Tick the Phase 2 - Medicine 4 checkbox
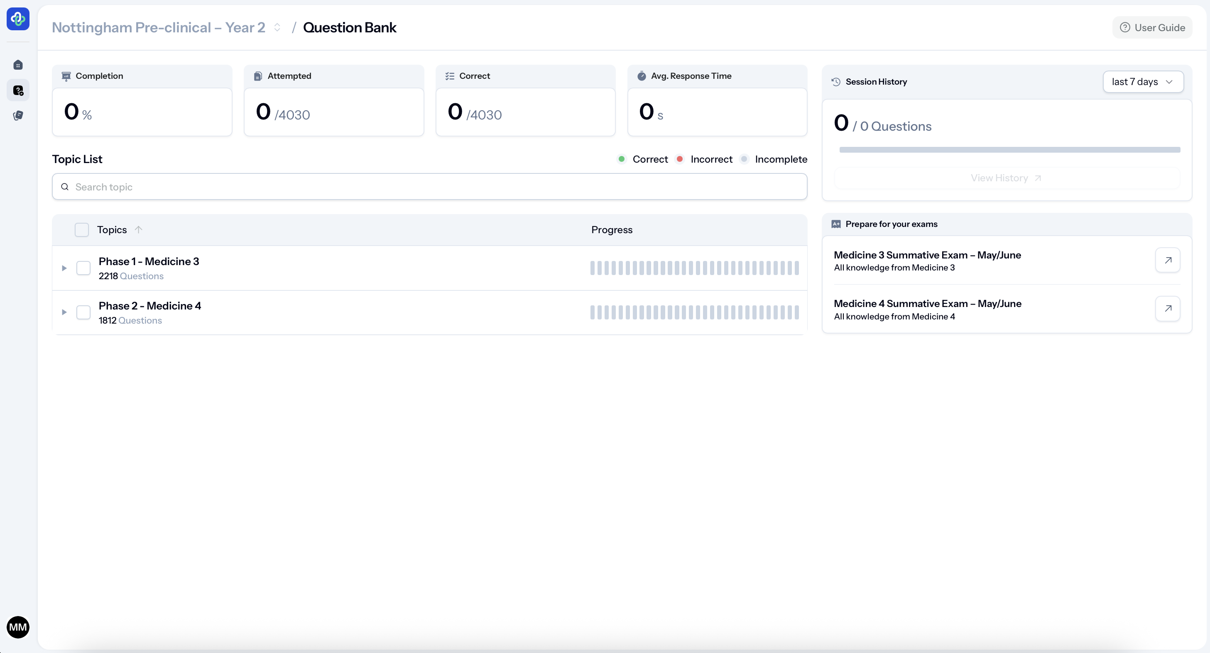The image size is (1210, 653). coord(83,312)
